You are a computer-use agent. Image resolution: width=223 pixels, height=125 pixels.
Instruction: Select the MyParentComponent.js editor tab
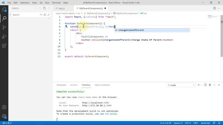click(x=91, y=8)
